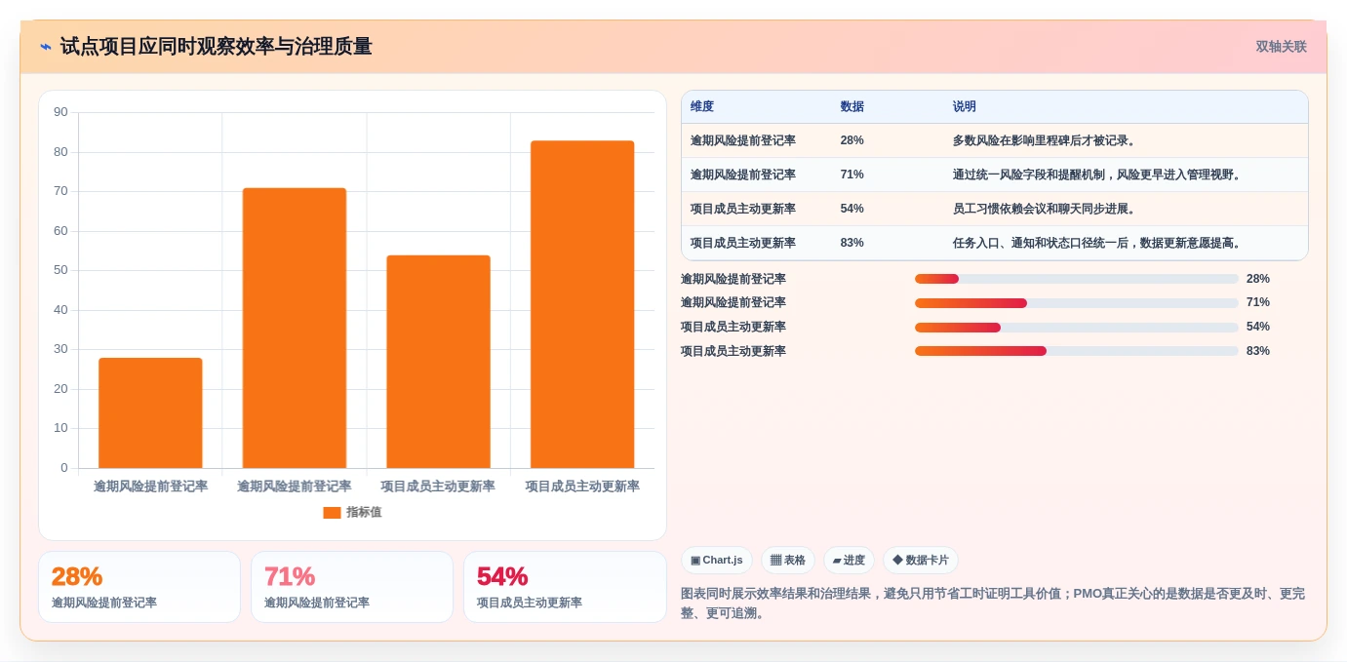Click the 数据 table column header

pos(852,107)
